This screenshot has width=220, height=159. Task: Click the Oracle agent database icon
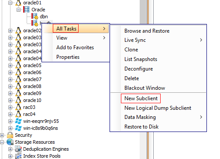coord(26,10)
